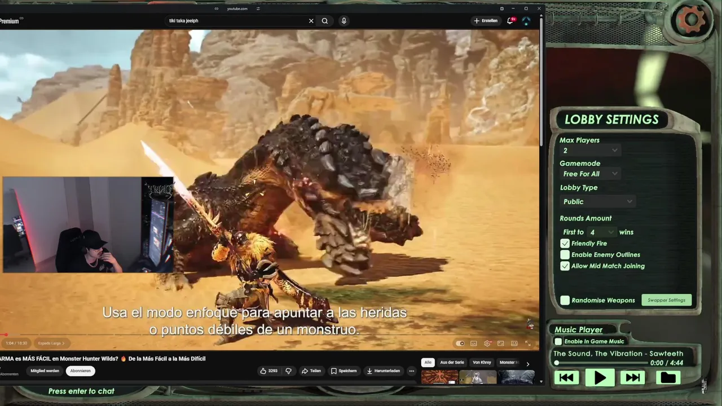This screenshot has height=406, width=722.
Task: Click the YouTube video progress bar
Action: (x=269, y=336)
